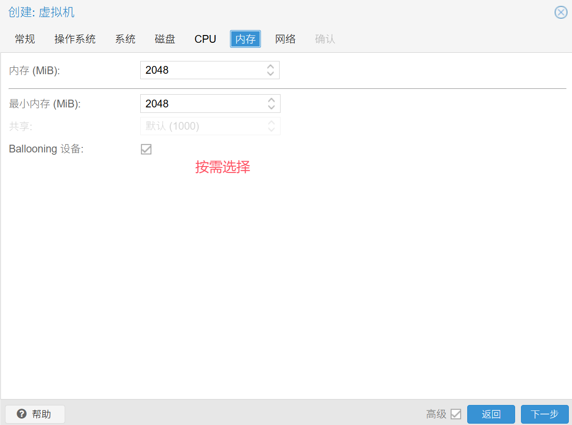Toggle the Ballooning 设备 checkbox

(x=146, y=149)
